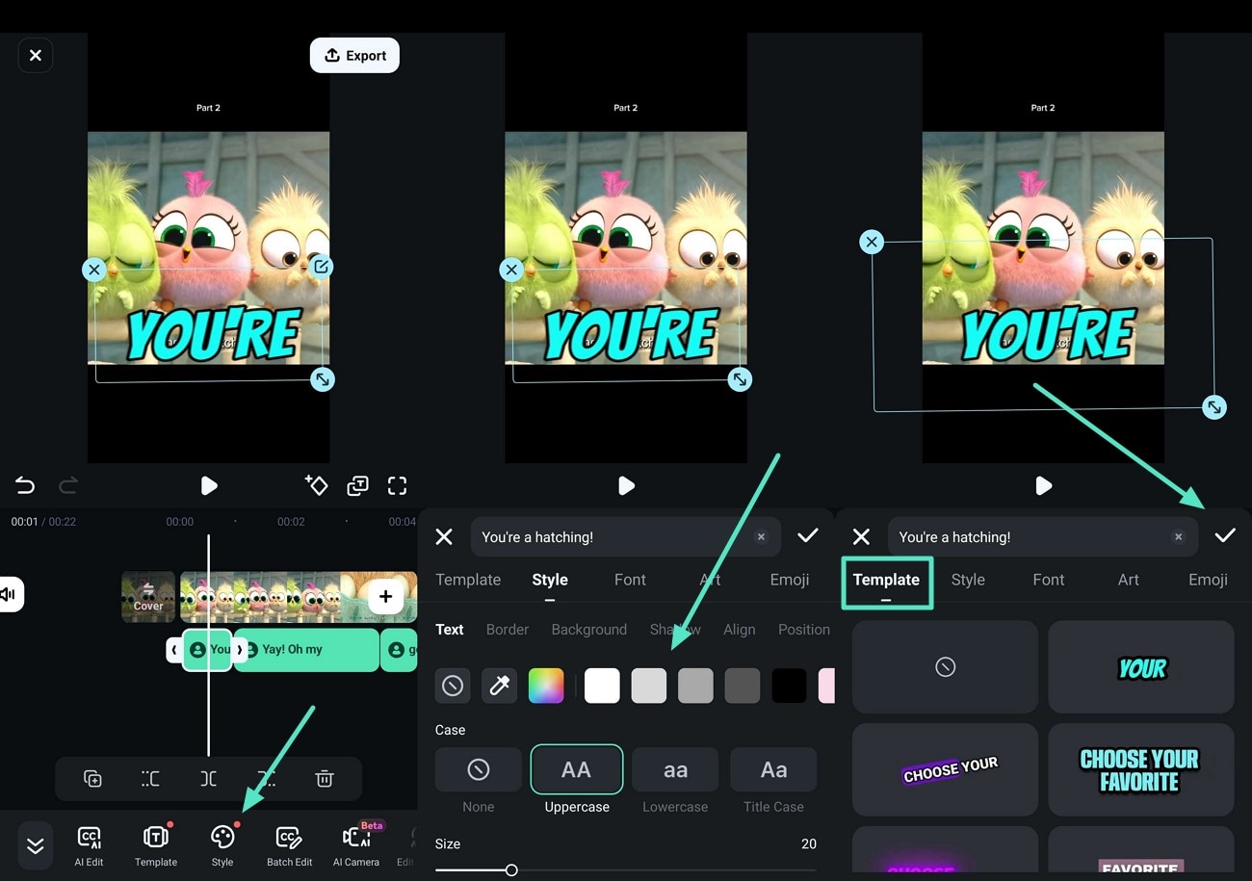Trim the clip end to the playhead
Viewport: 1252px width, 881px height.
[x=267, y=779]
